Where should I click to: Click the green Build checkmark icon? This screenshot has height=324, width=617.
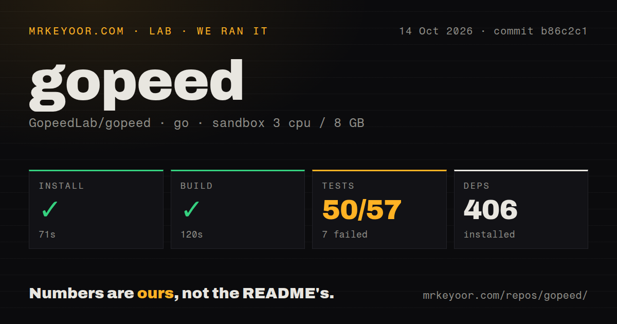coord(191,209)
